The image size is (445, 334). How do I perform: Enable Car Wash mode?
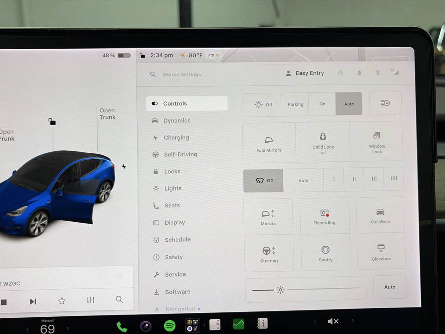(x=380, y=215)
